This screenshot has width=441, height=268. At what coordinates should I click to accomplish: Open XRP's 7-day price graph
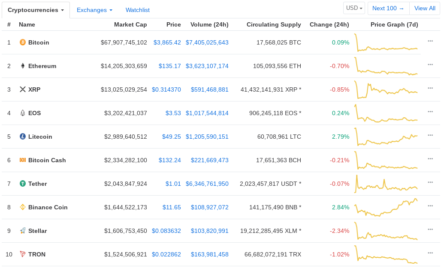386,89
